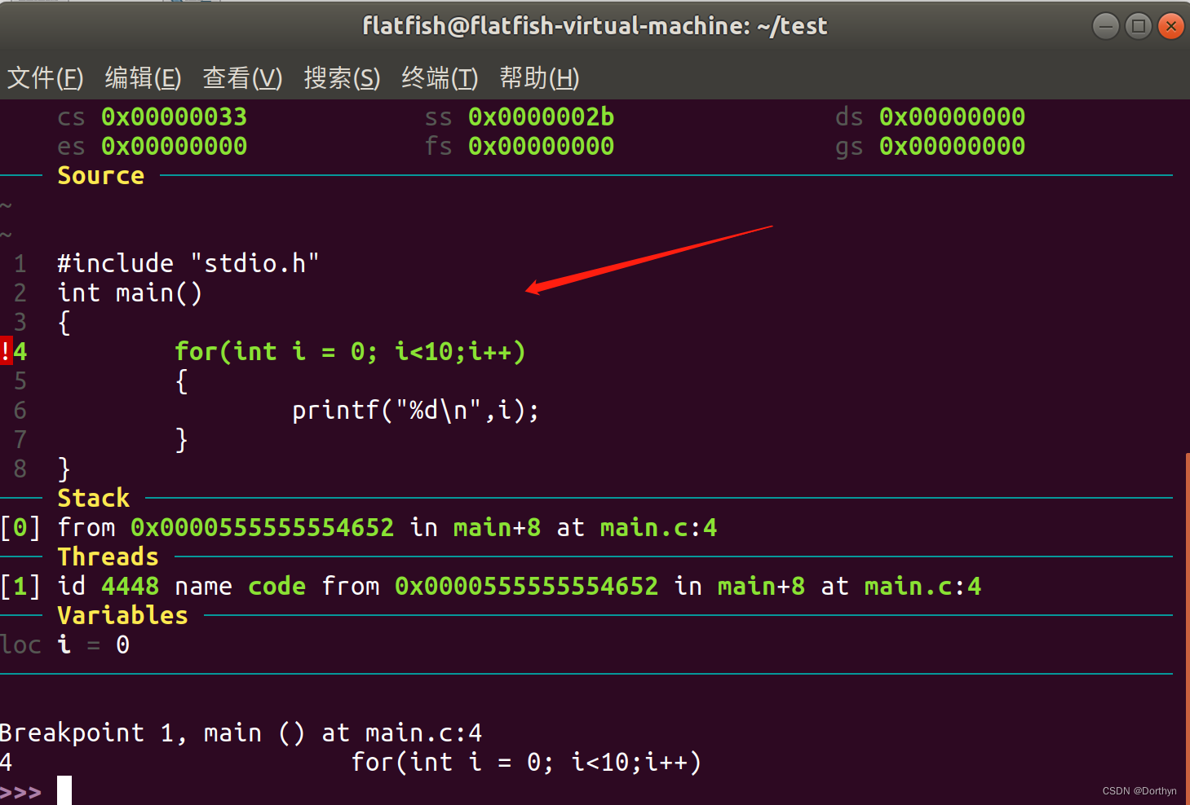The width and height of the screenshot is (1190, 805).
Task: Maximize the terminal window
Action: pos(1138,26)
